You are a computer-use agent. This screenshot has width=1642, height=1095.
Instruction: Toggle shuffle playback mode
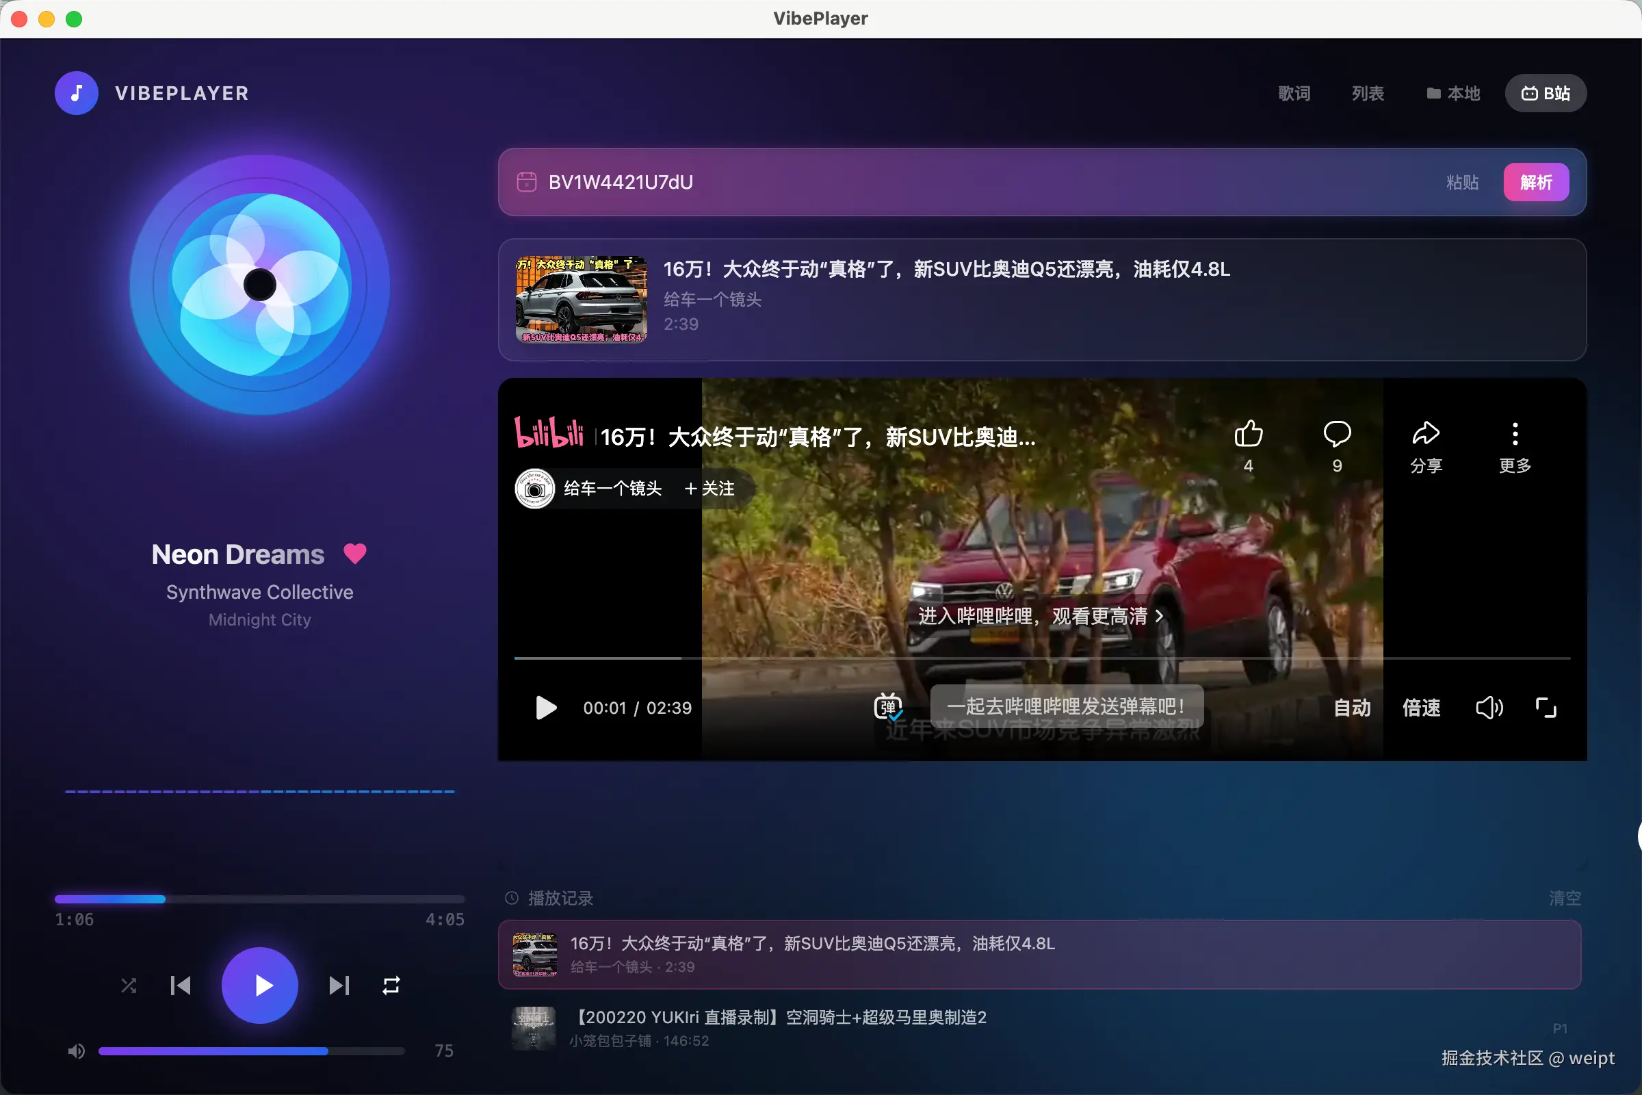[x=129, y=985]
